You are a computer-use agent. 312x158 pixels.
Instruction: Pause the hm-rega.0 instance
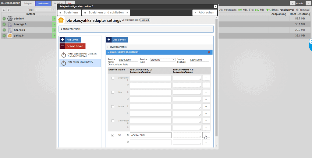tap(54, 24)
